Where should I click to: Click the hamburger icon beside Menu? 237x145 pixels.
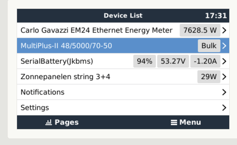pos(174,122)
